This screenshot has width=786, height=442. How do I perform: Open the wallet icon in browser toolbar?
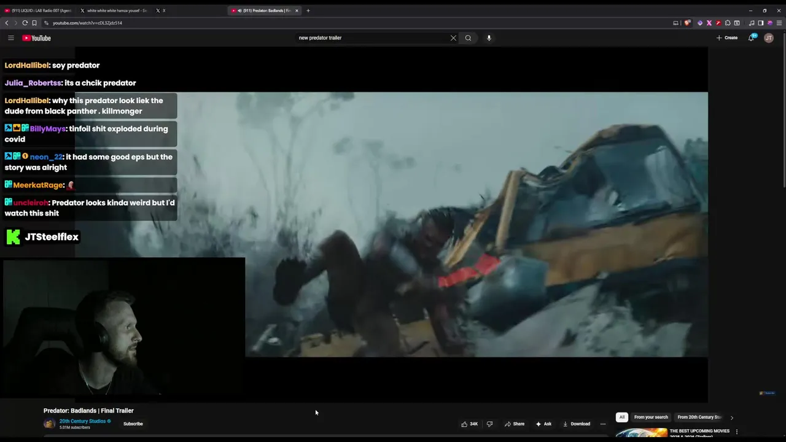point(737,23)
